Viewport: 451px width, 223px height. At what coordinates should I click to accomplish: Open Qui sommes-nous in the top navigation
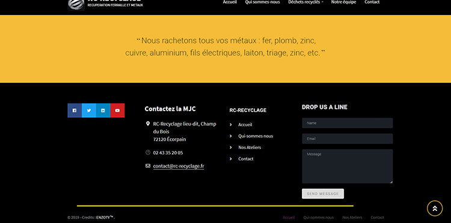[x=262, y=2]
